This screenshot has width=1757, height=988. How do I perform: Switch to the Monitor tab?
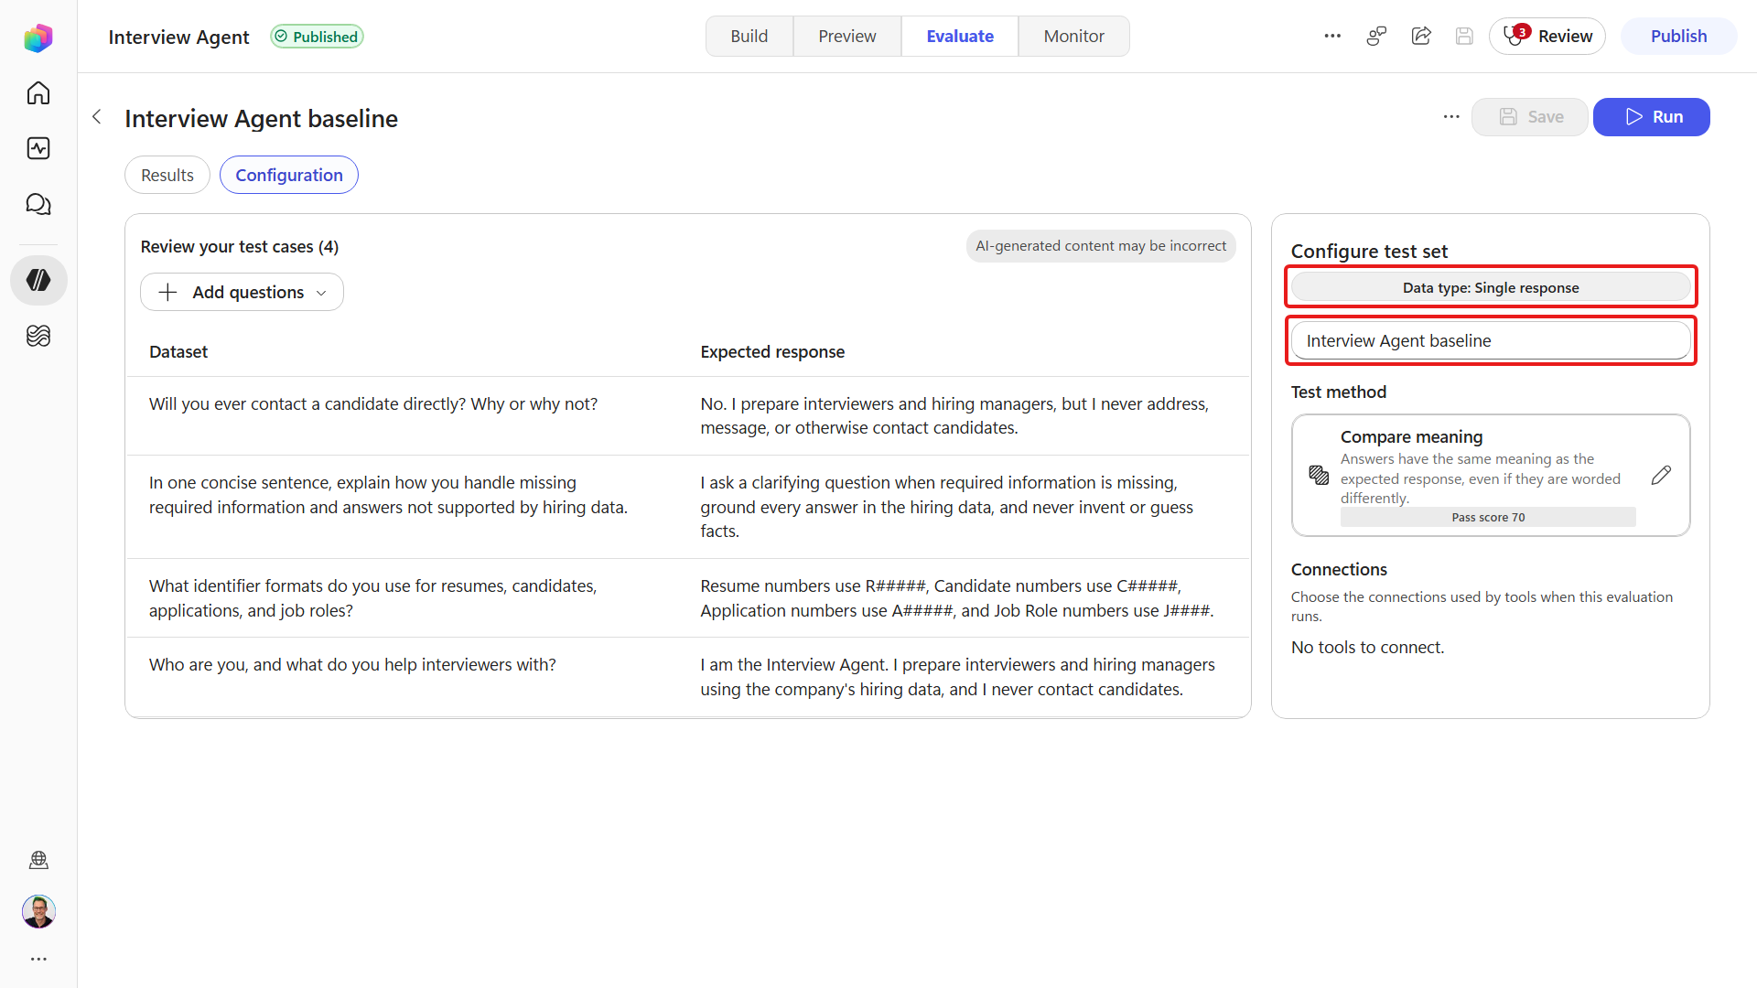pyautogui.click(x=1073, y=36)
